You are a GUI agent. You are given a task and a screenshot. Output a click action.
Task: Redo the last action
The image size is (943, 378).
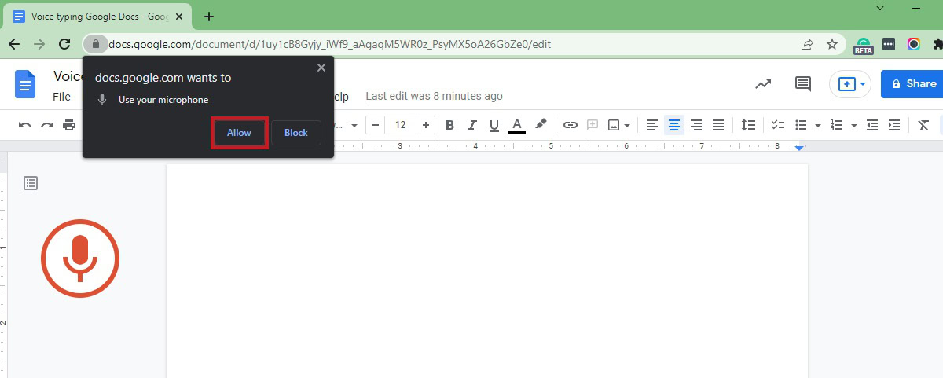[x=47, y=125]
